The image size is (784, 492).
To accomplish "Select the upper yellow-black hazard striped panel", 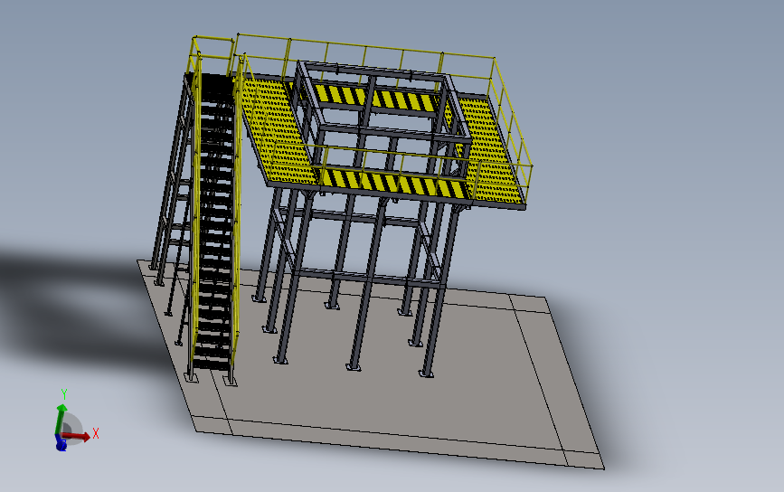I will 376,98.
